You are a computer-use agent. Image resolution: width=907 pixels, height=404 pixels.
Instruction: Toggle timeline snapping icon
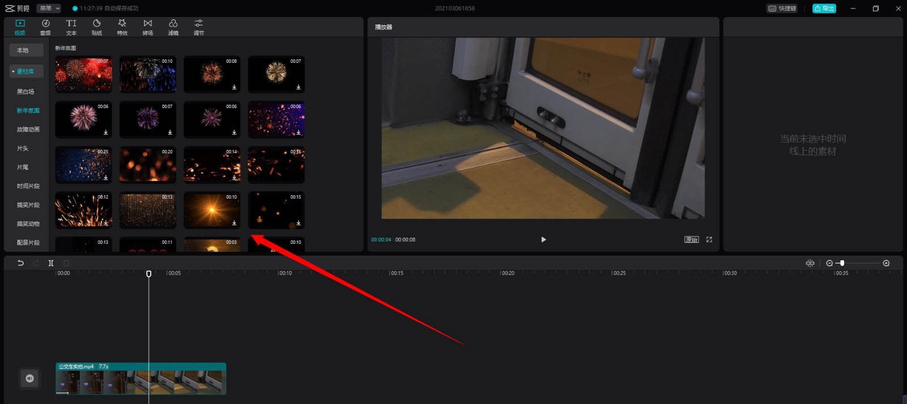810,263
